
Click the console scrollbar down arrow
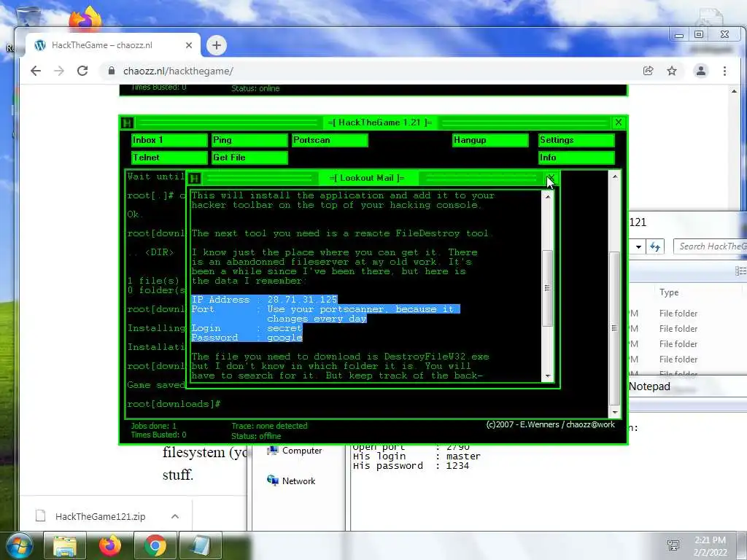coord(615,413)
